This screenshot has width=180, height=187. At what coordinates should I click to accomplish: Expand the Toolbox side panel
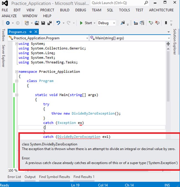point(3,35)
